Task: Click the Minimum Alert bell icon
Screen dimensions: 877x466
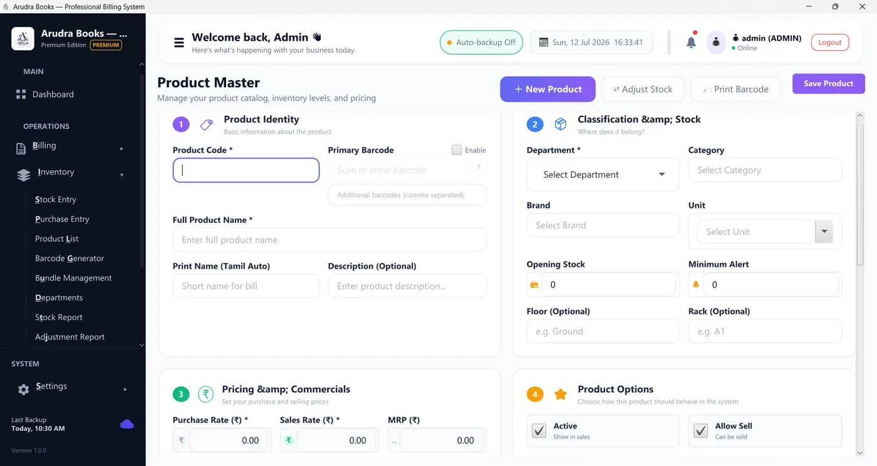Action: pyautogui.click(x=695, y=284)
